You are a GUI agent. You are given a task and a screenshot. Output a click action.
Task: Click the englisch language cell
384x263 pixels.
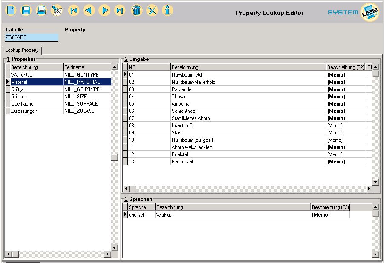click(141, 215)
